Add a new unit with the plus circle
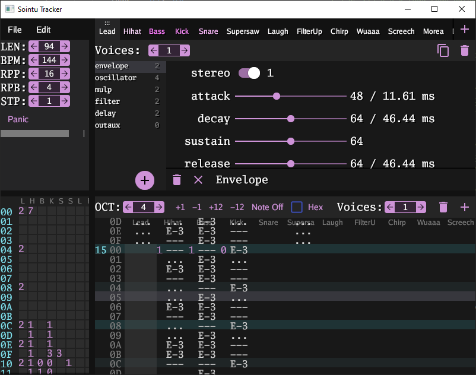The width and height of the screenshot is (476, 375). click(145, 180)
